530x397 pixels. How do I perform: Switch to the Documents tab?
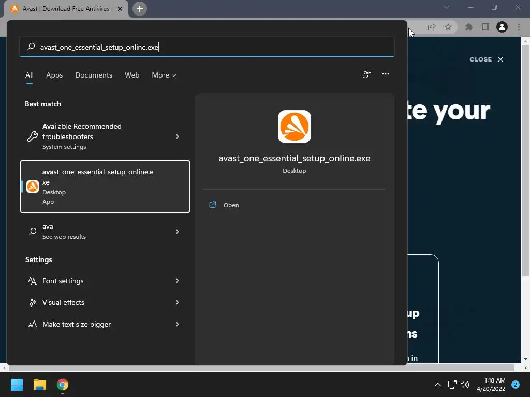point(94,75)
